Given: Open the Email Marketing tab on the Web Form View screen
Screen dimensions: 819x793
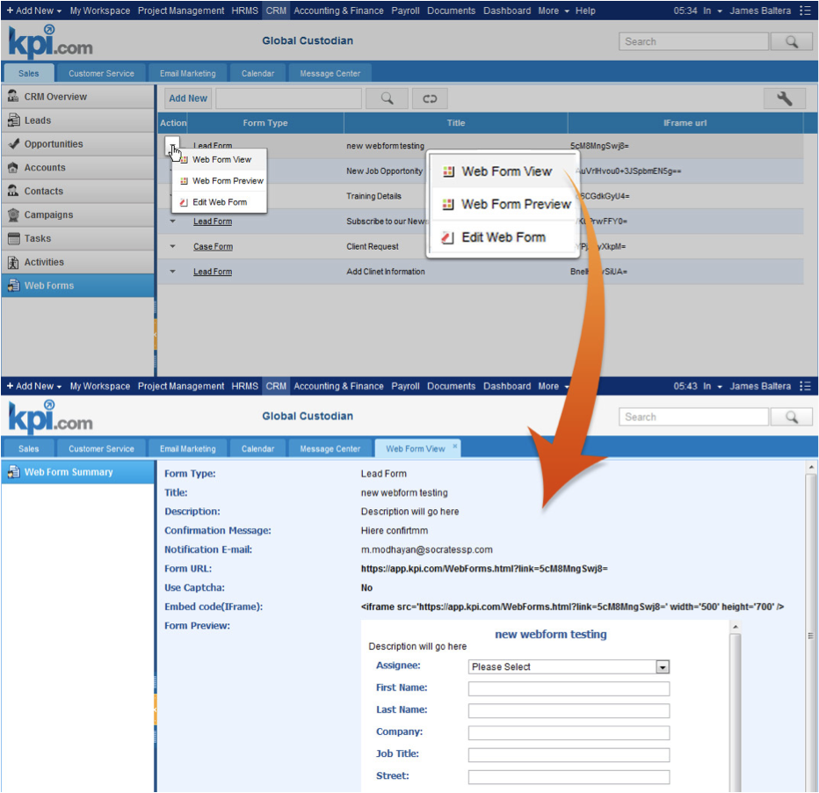Looking at the screenshot, I should pyautogui.click(x=187, y=448).
